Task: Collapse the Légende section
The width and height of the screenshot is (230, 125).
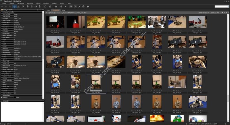Action: [2, 101]
